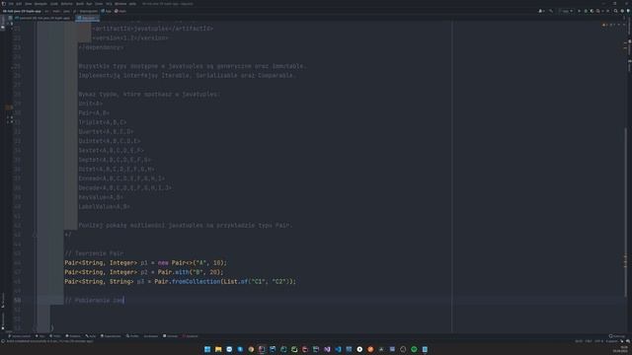Viewport: 632px width, 355px height.
Task: Open the Build menu
Action: coord(80,4)
